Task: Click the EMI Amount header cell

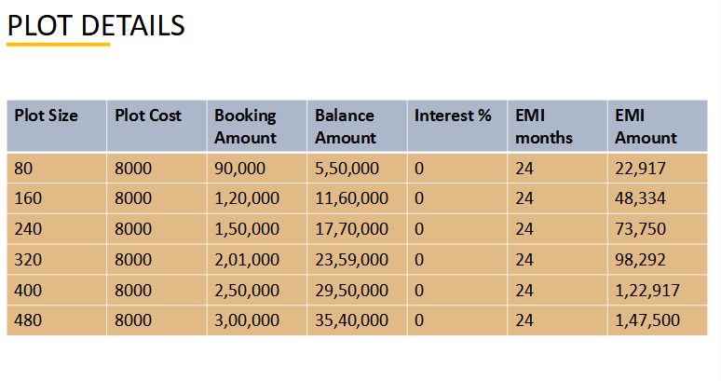Action: tap(658, 126)
